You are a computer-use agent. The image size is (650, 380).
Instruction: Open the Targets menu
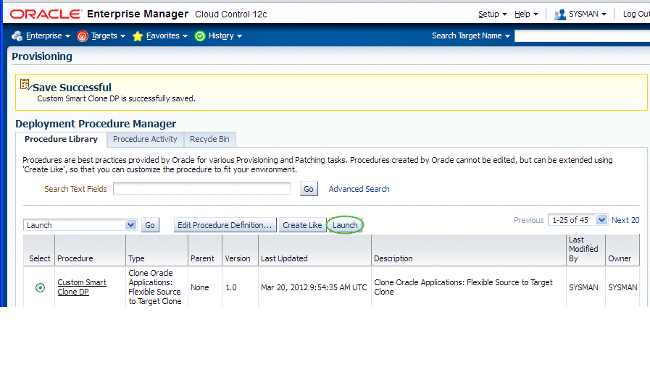[x=108, y=36]
